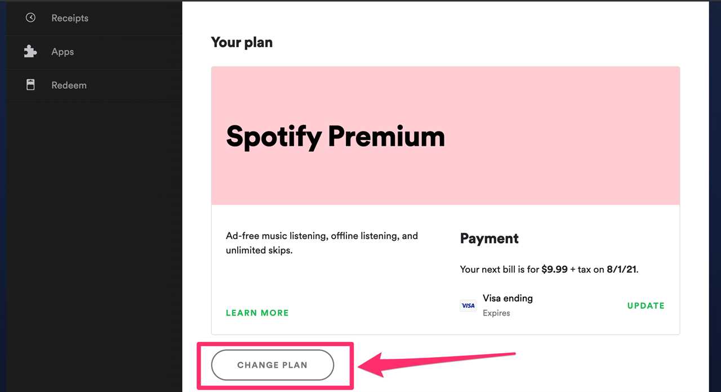721x392 pixels.
Task: Click the Payment section heading
Action: [x=489, y=238]
